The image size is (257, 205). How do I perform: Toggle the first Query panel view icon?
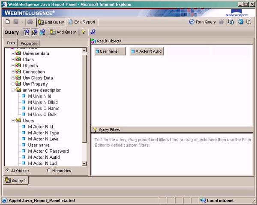pyautogui.click(x=26, y=32)
